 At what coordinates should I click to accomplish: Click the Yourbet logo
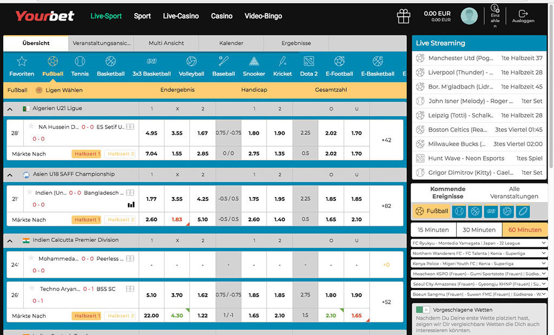point(44,16)
